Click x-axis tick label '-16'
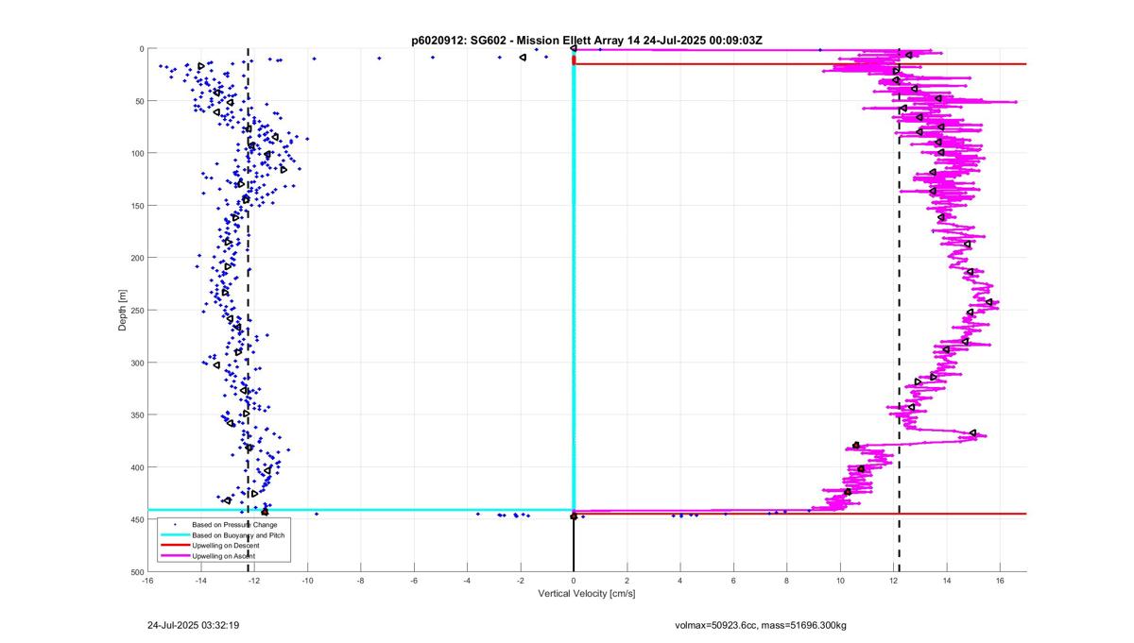The height and width of the screenshot is (643, 1134). [x=147, y=581]
